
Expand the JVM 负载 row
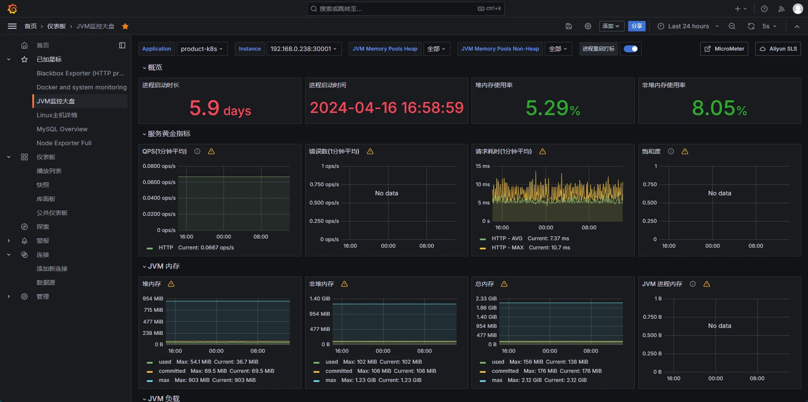[x=161, y=399]
